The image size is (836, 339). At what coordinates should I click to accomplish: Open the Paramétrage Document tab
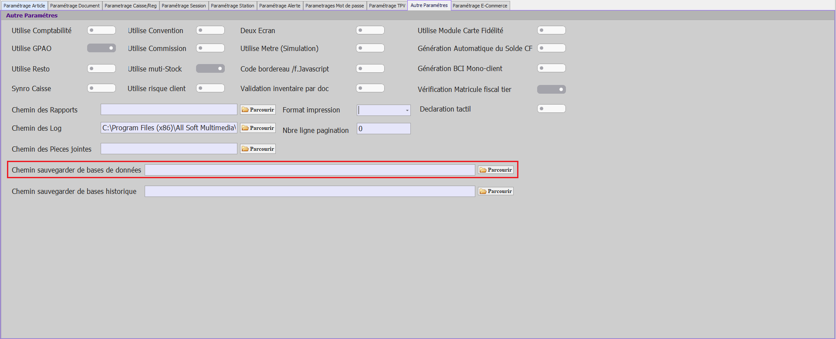click(x=75, y=6)
